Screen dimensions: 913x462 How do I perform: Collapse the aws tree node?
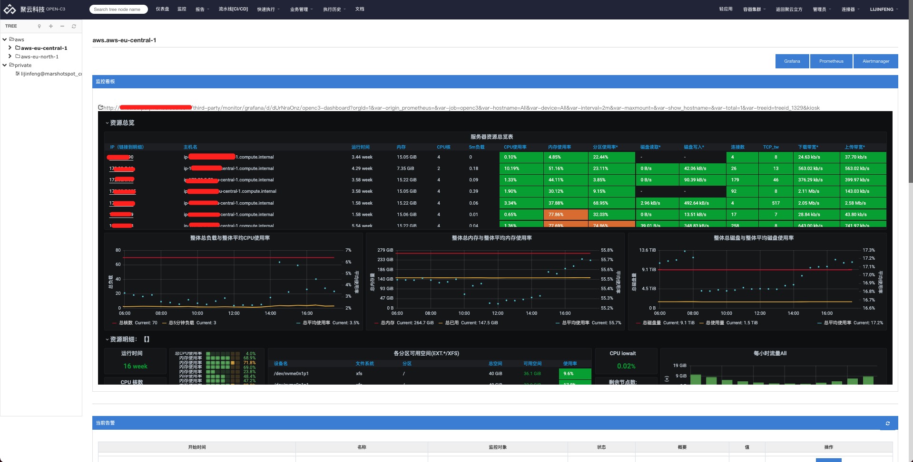5,39
